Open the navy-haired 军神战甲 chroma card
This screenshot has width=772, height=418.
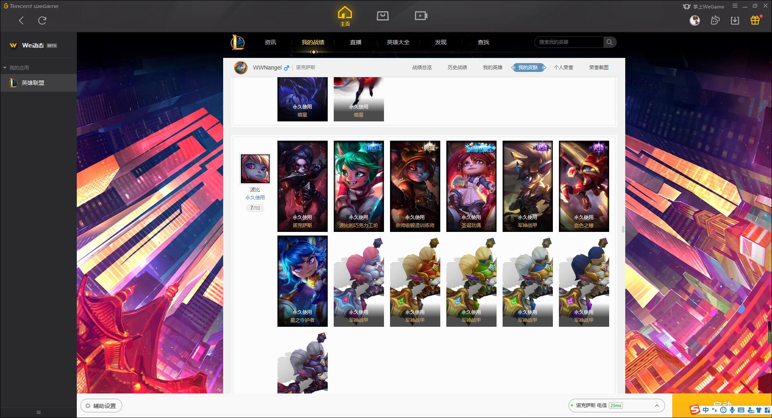click(x=584, y=281)
